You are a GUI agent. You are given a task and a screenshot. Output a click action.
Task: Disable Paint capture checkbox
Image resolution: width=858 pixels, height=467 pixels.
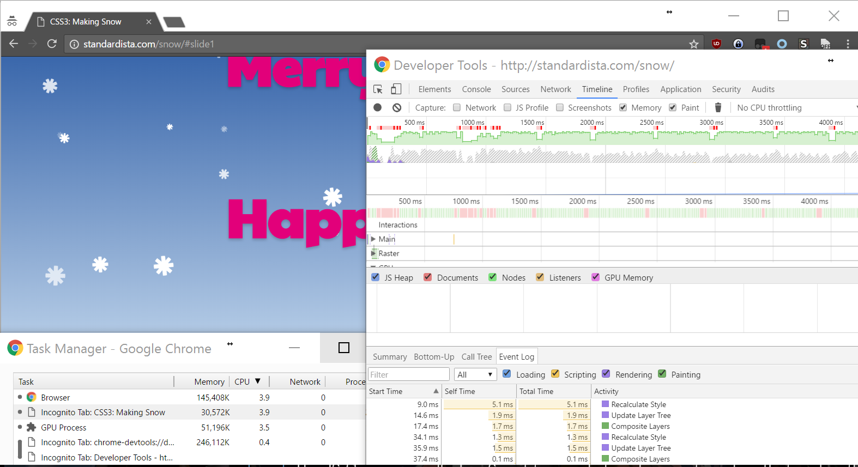point(673,107)
